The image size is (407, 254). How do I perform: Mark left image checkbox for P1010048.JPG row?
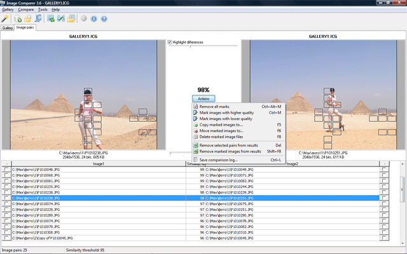pos(6,170)
